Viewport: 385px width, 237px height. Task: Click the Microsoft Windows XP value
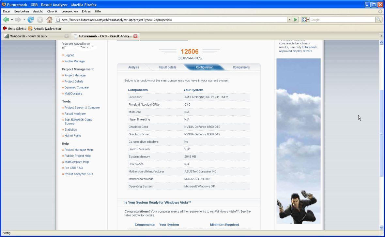click(x=199, y=186)
